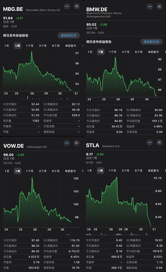Tap the VOW.DE price change -2.65
The image size is (166, 272).
click(x=20, y=155)
